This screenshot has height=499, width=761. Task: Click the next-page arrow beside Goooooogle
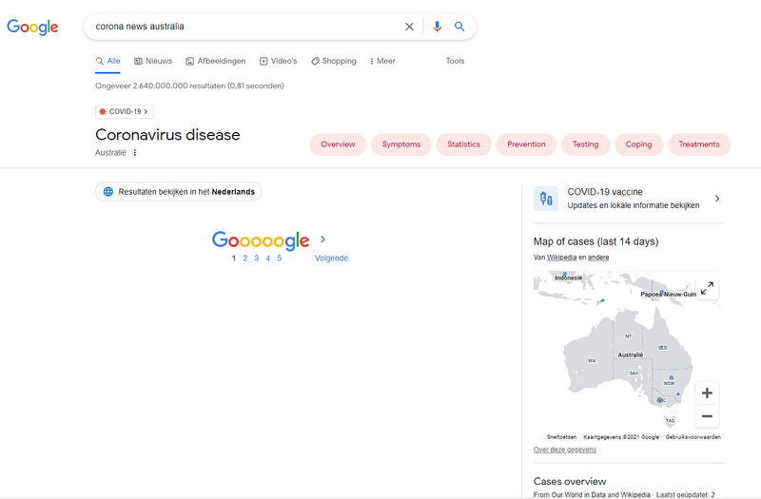(x=323, y=240)
